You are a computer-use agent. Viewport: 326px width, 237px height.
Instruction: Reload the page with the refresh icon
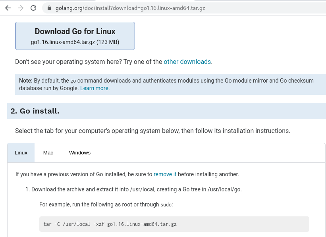pyautogui.click(x=33, y=8)
